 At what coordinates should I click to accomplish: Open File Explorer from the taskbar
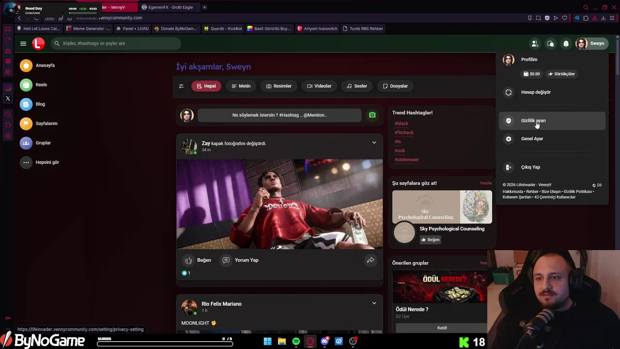pyautogui.click(x=282, y=342)
